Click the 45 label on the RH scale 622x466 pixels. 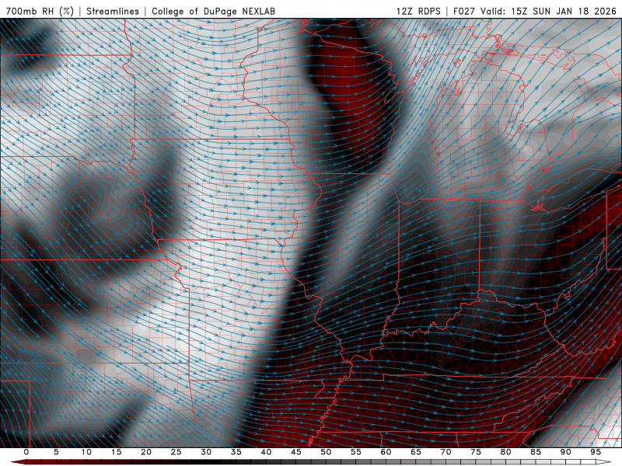[296, 452]
